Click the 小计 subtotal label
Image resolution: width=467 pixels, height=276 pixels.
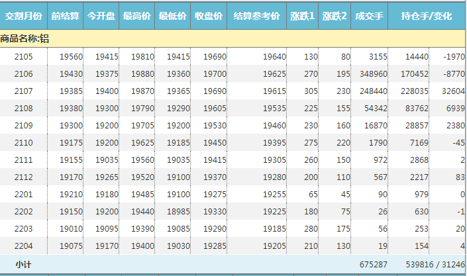(x=24, y=265)
